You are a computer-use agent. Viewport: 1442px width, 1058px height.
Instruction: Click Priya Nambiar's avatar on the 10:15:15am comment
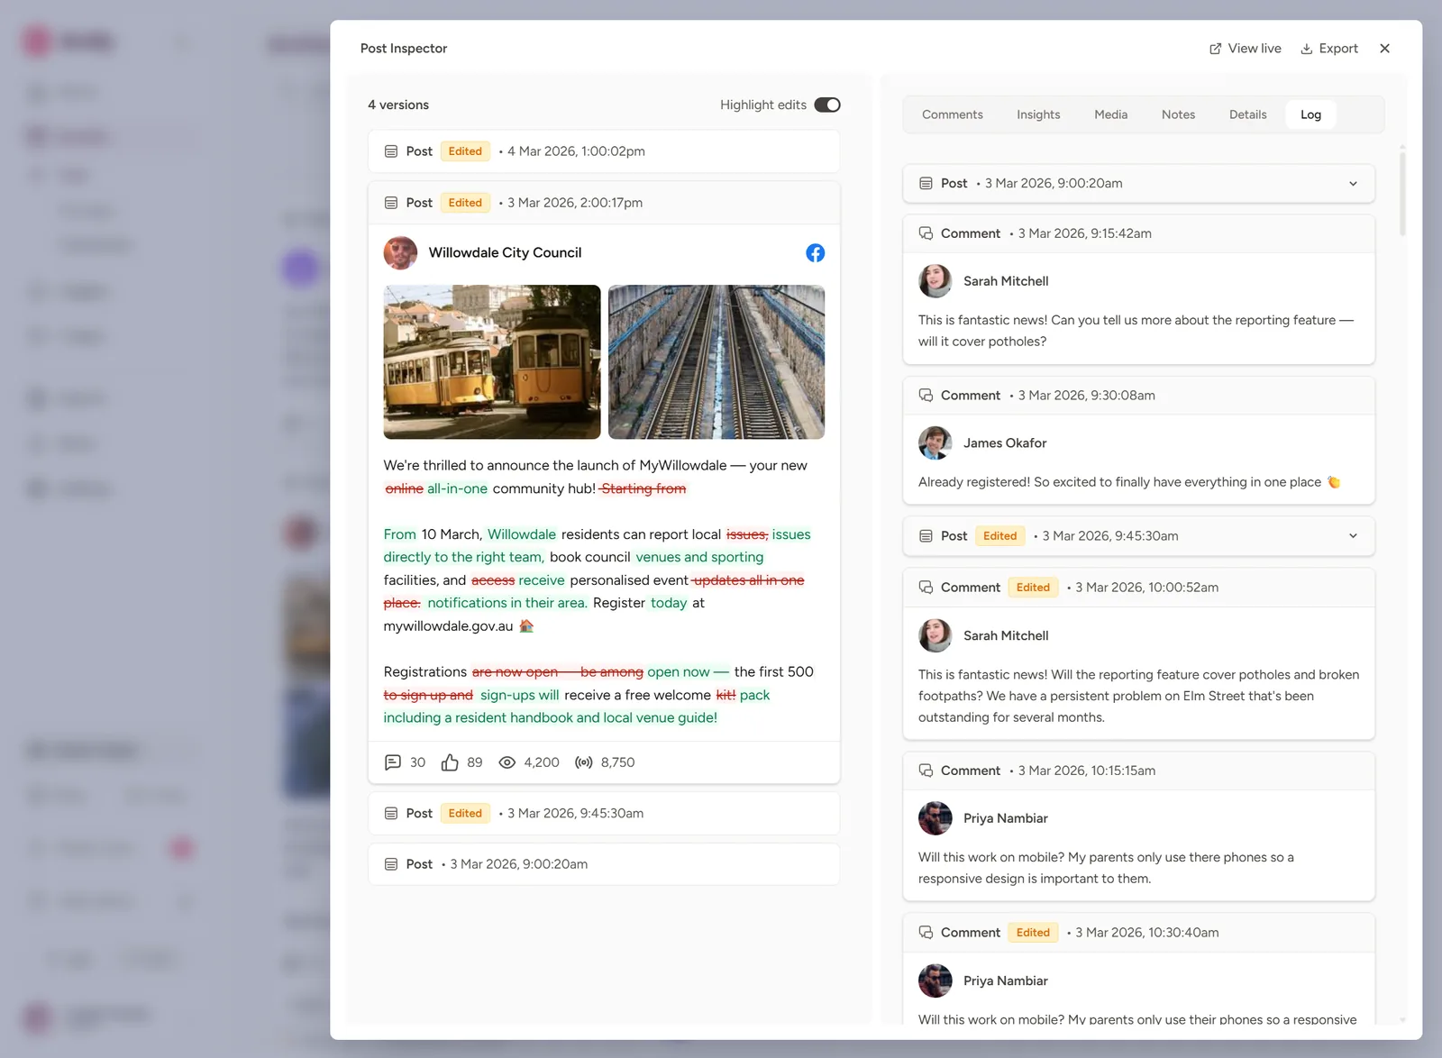click(935, 818)
